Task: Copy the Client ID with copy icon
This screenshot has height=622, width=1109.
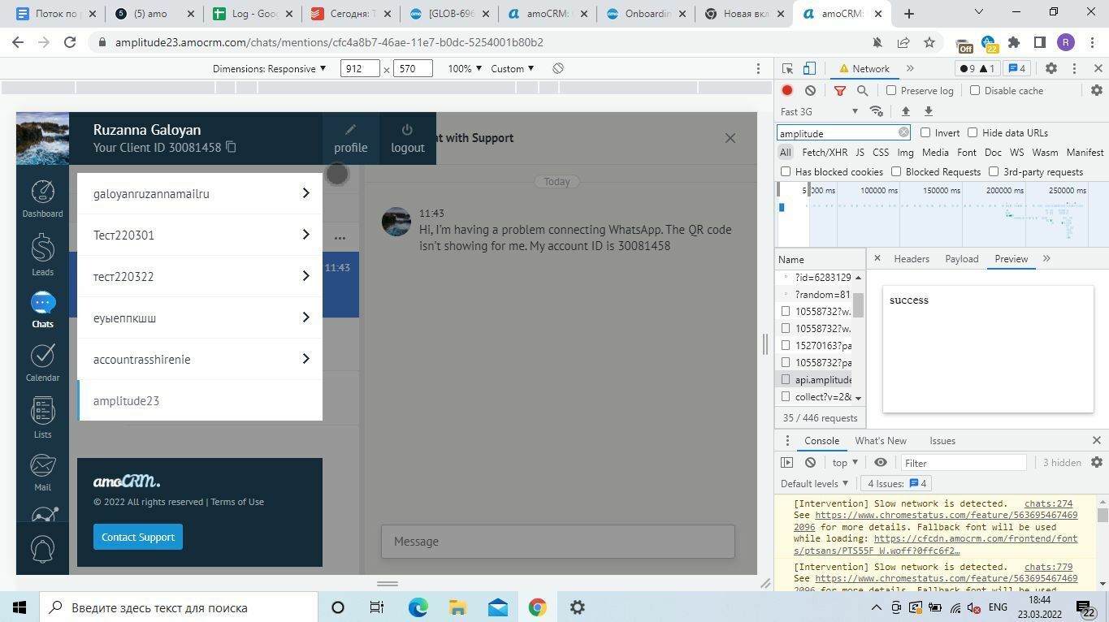Action: (x=231, y=147)
